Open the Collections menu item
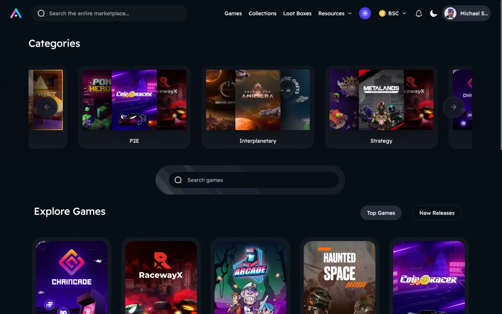The width and height of the screenshot is (502, 314). point(262,13)
